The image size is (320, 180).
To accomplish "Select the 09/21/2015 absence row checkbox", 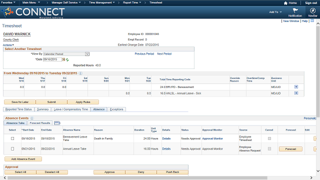I will (12, 149).
